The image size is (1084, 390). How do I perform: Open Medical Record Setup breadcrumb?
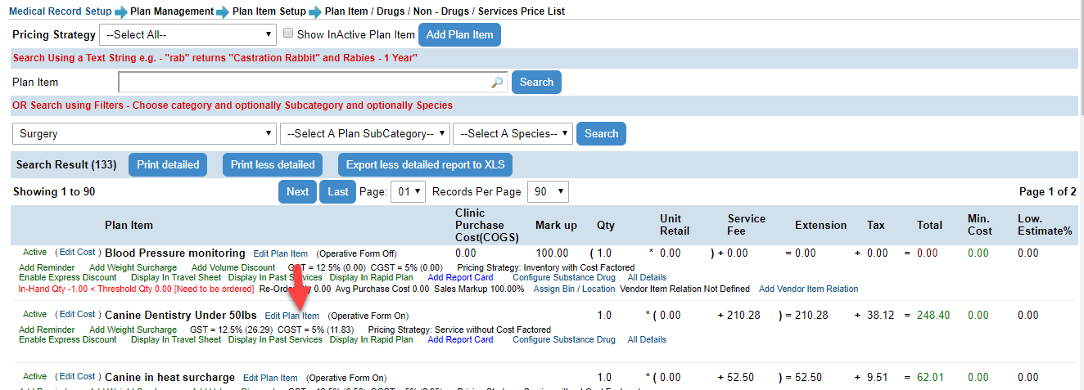tap(60, 11)
